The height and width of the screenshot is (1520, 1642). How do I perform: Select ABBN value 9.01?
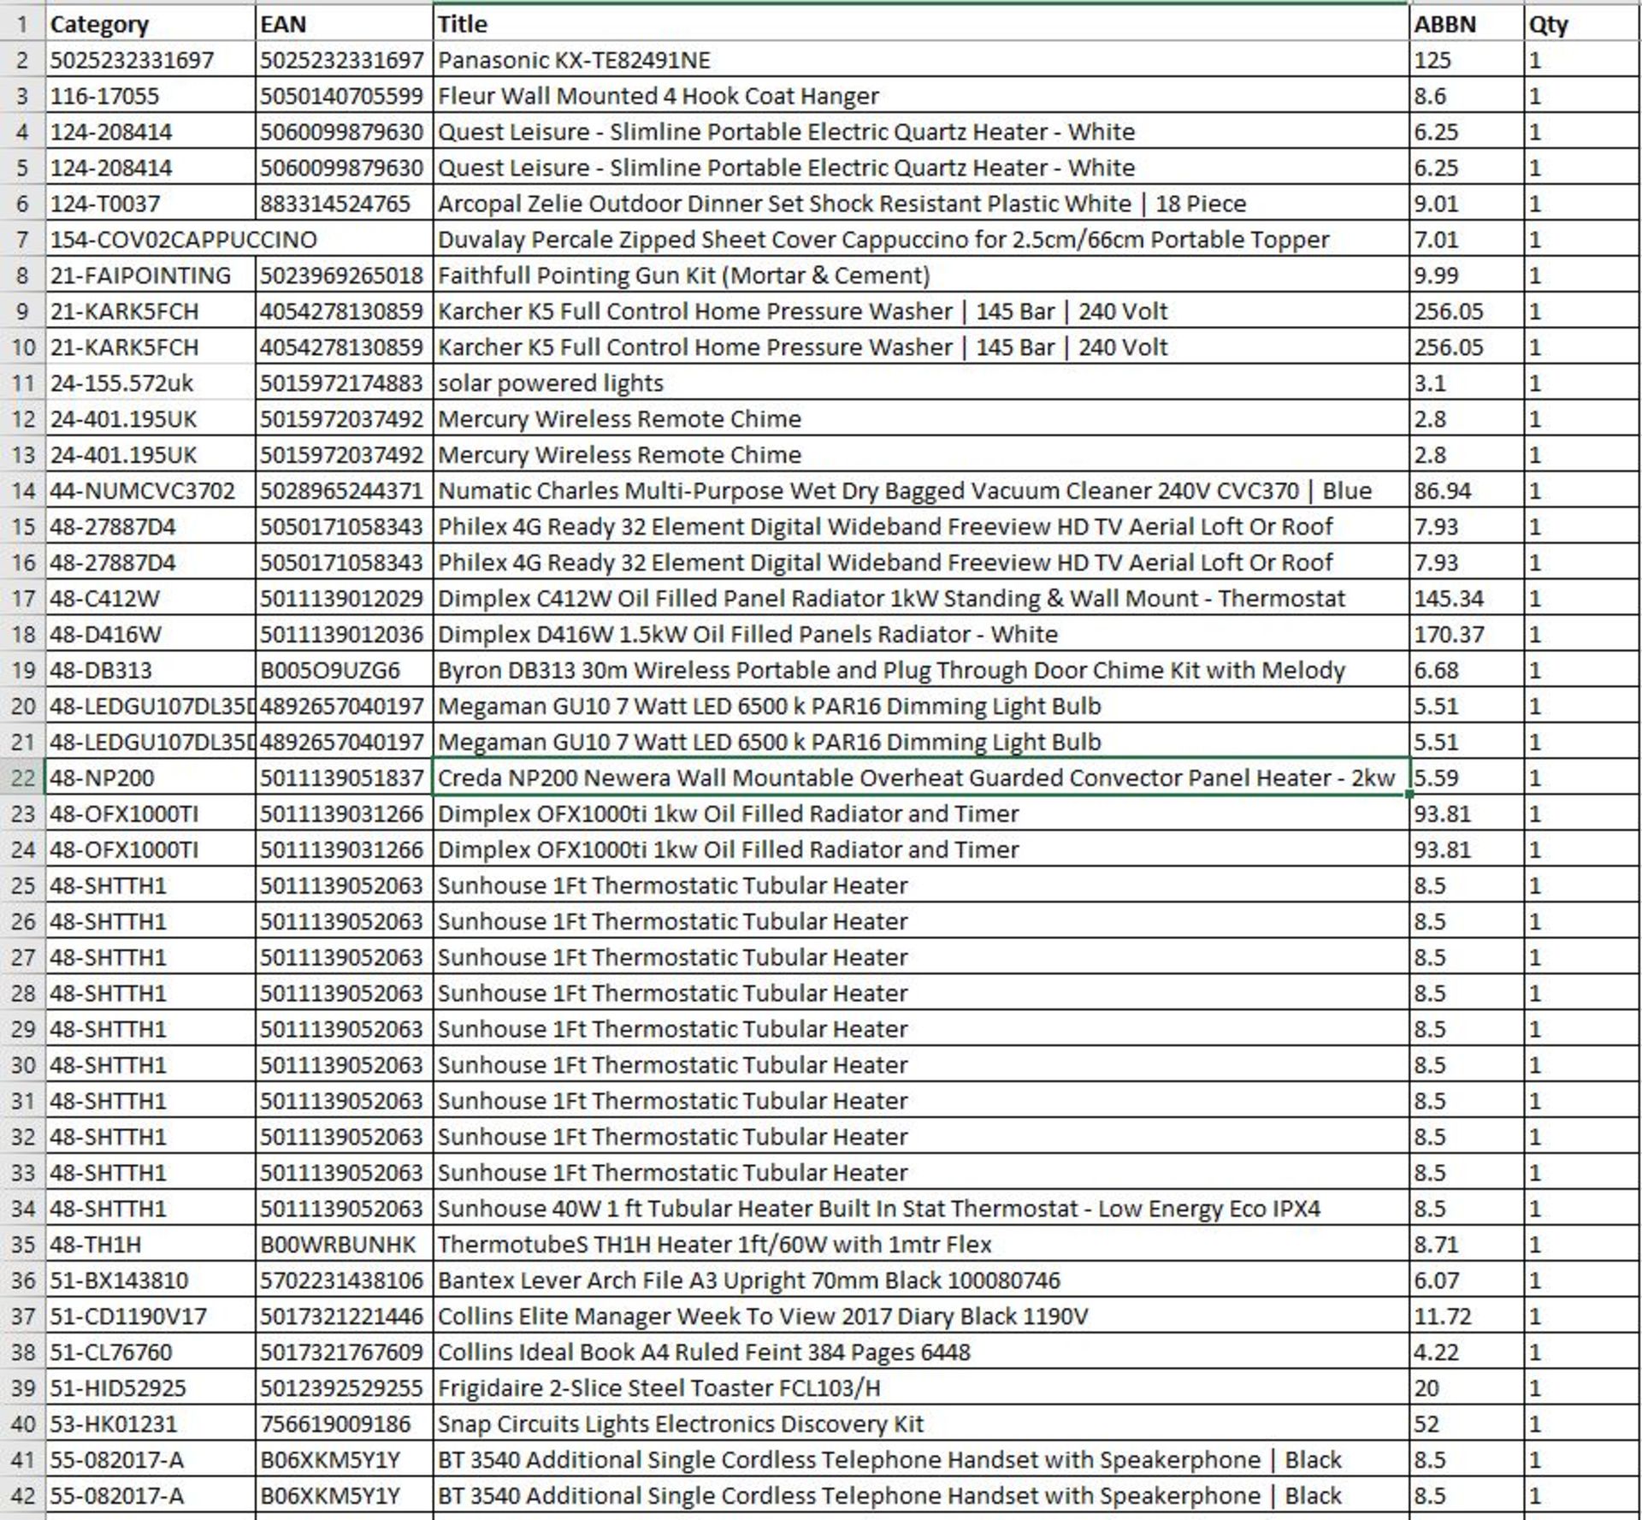point(1467,204)
